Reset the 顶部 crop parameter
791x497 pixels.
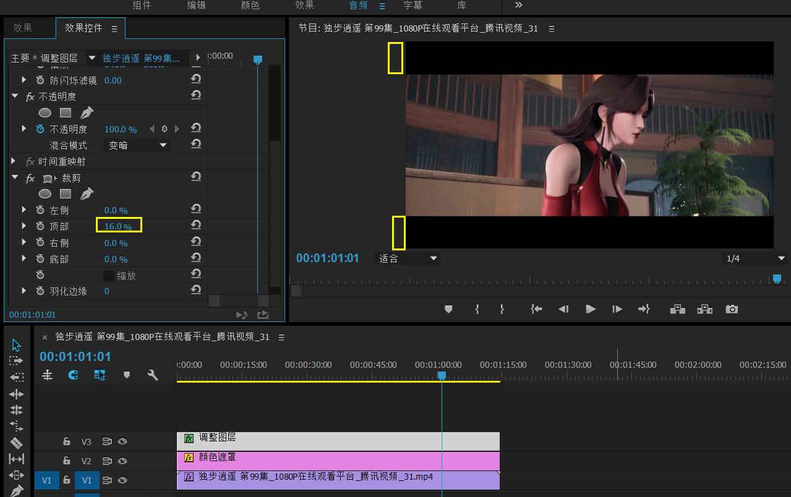(x=196, y=225)
